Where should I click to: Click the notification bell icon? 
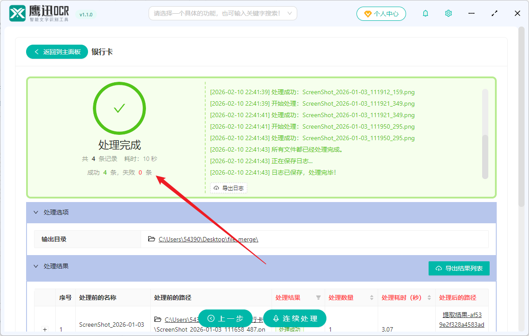(425, 13)
